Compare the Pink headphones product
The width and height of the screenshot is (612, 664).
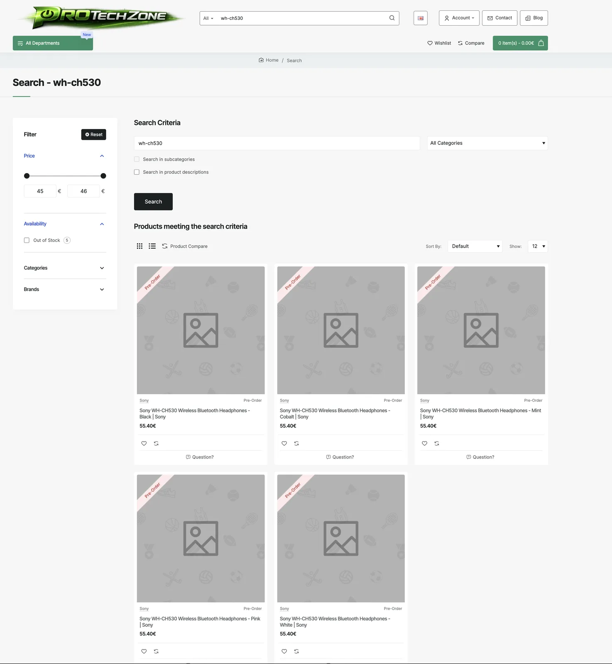point(156,651)
